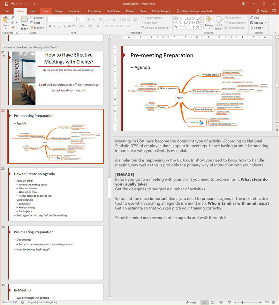The image size is (279, 305).
Task: Save the presentation from the quick access toolbar
Action: (6, 4)
